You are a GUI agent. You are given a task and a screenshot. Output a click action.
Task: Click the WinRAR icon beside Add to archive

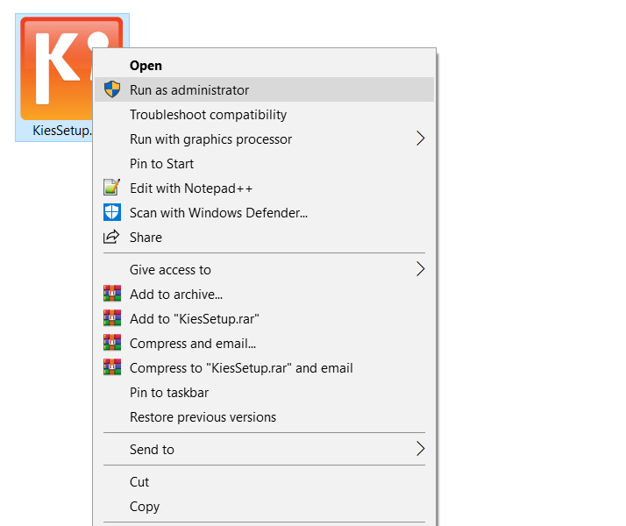112,294
